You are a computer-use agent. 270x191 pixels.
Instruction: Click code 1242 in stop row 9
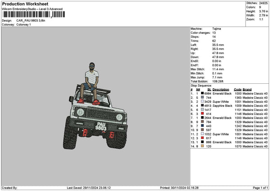pyautogui.click(x=238, y=126)
